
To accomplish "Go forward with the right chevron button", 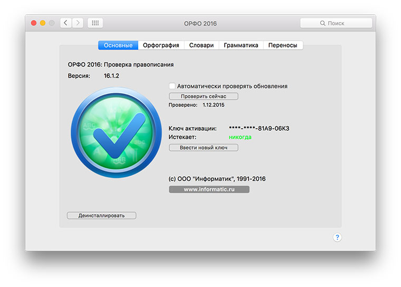I will (x=78, y=23).
